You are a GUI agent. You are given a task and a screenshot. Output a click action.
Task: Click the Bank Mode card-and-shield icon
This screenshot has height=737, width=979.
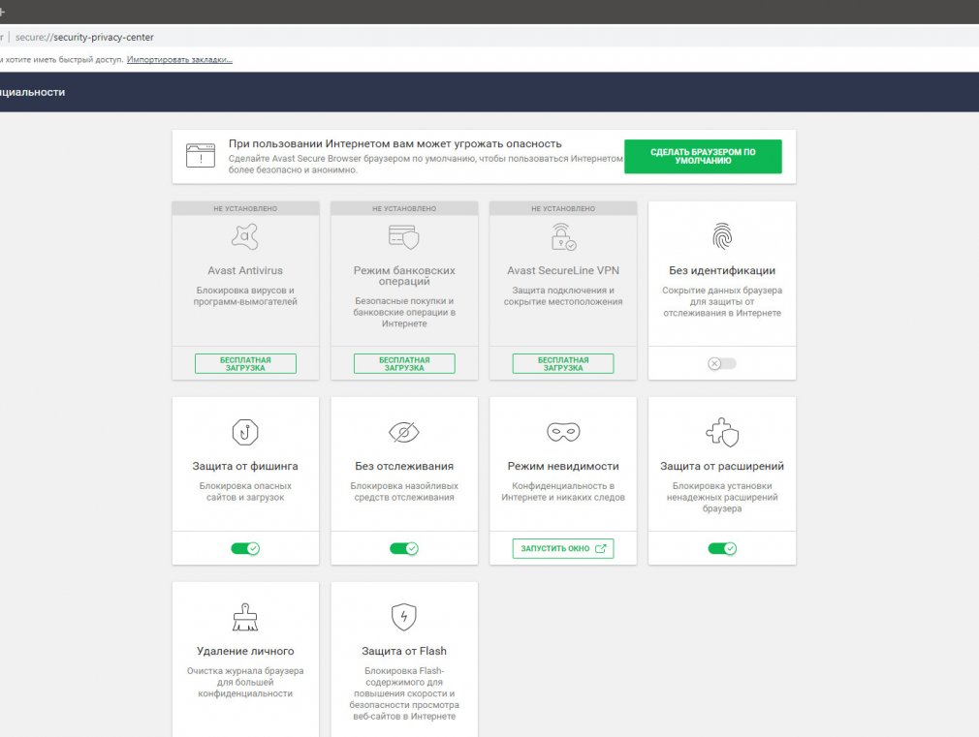pyautogui.click(x=404, y=237)
